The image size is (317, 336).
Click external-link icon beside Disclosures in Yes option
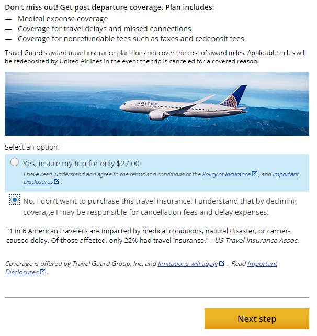[x=56, y=181]
